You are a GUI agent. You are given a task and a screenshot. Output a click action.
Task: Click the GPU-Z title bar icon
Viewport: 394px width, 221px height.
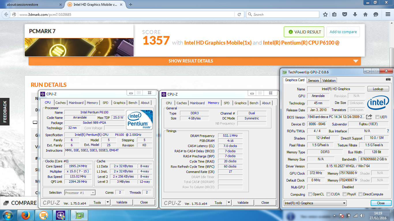(285, 72)
